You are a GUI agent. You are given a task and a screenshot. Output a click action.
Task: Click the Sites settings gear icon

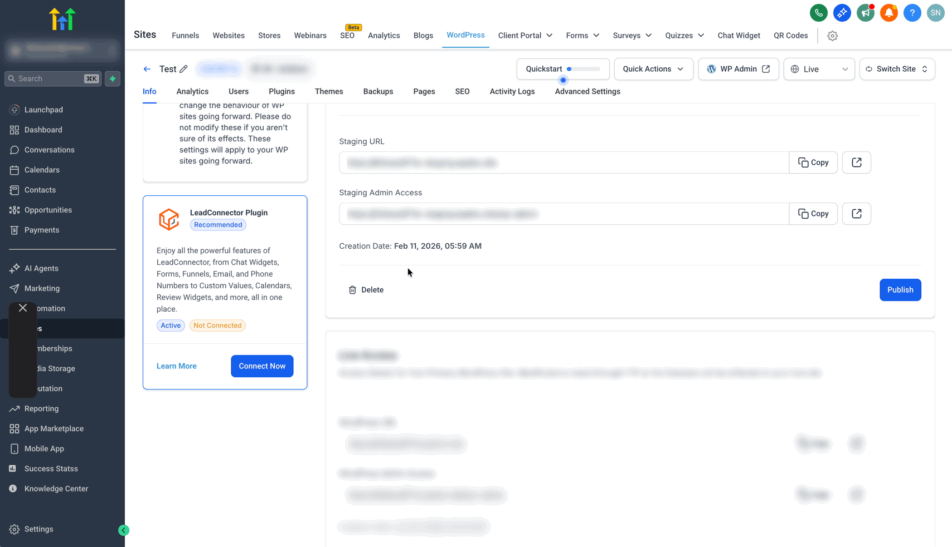tap(832, 36)
